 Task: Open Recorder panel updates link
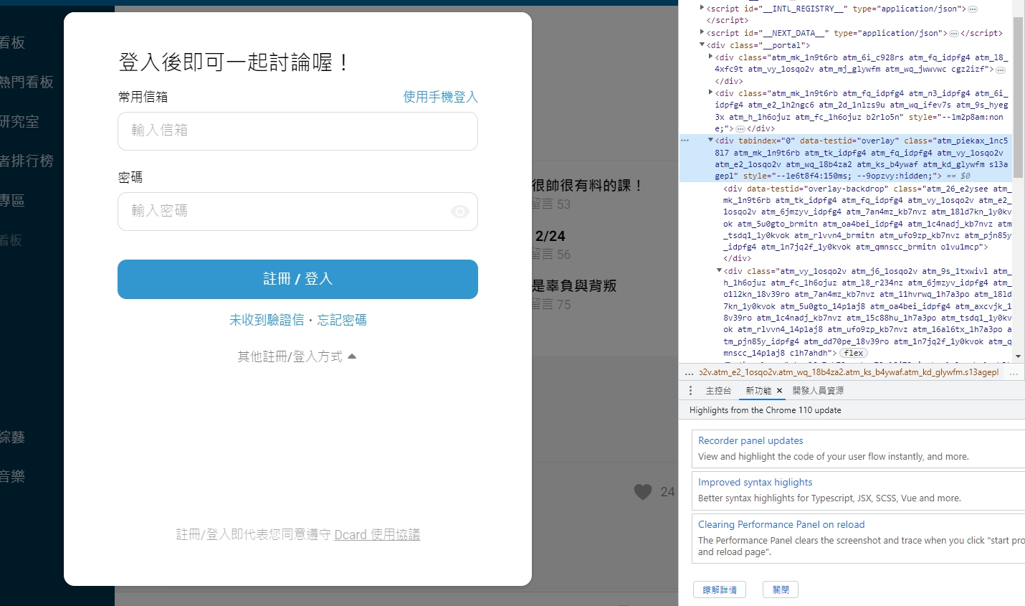coord(750,440)
